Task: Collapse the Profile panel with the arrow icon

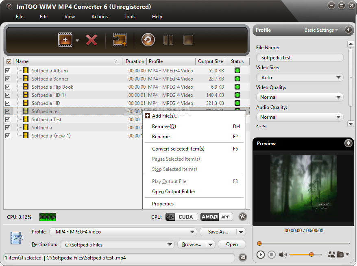Action: [348, 30]
